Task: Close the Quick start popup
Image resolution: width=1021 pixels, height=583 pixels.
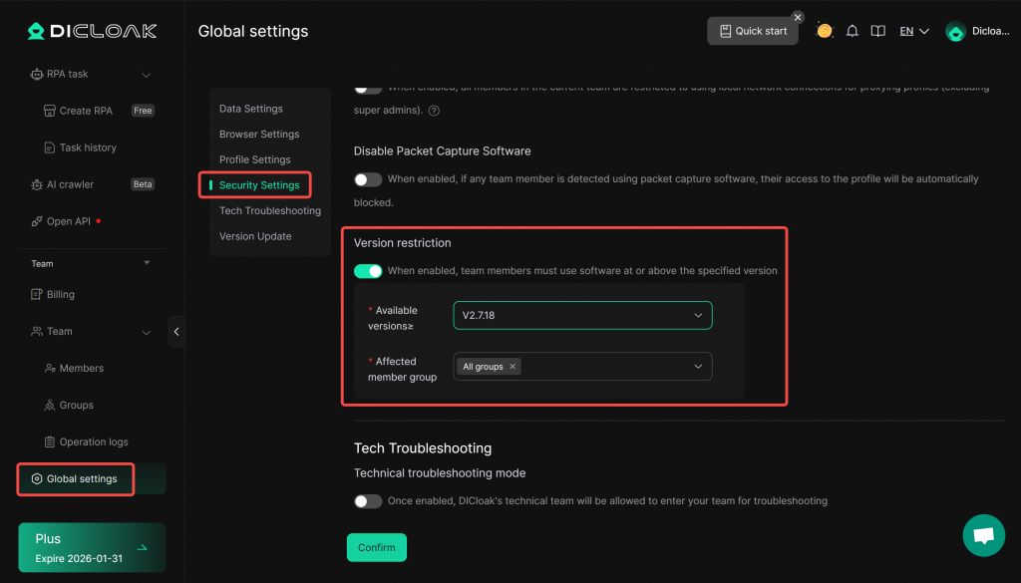Action: pos(798,17)
